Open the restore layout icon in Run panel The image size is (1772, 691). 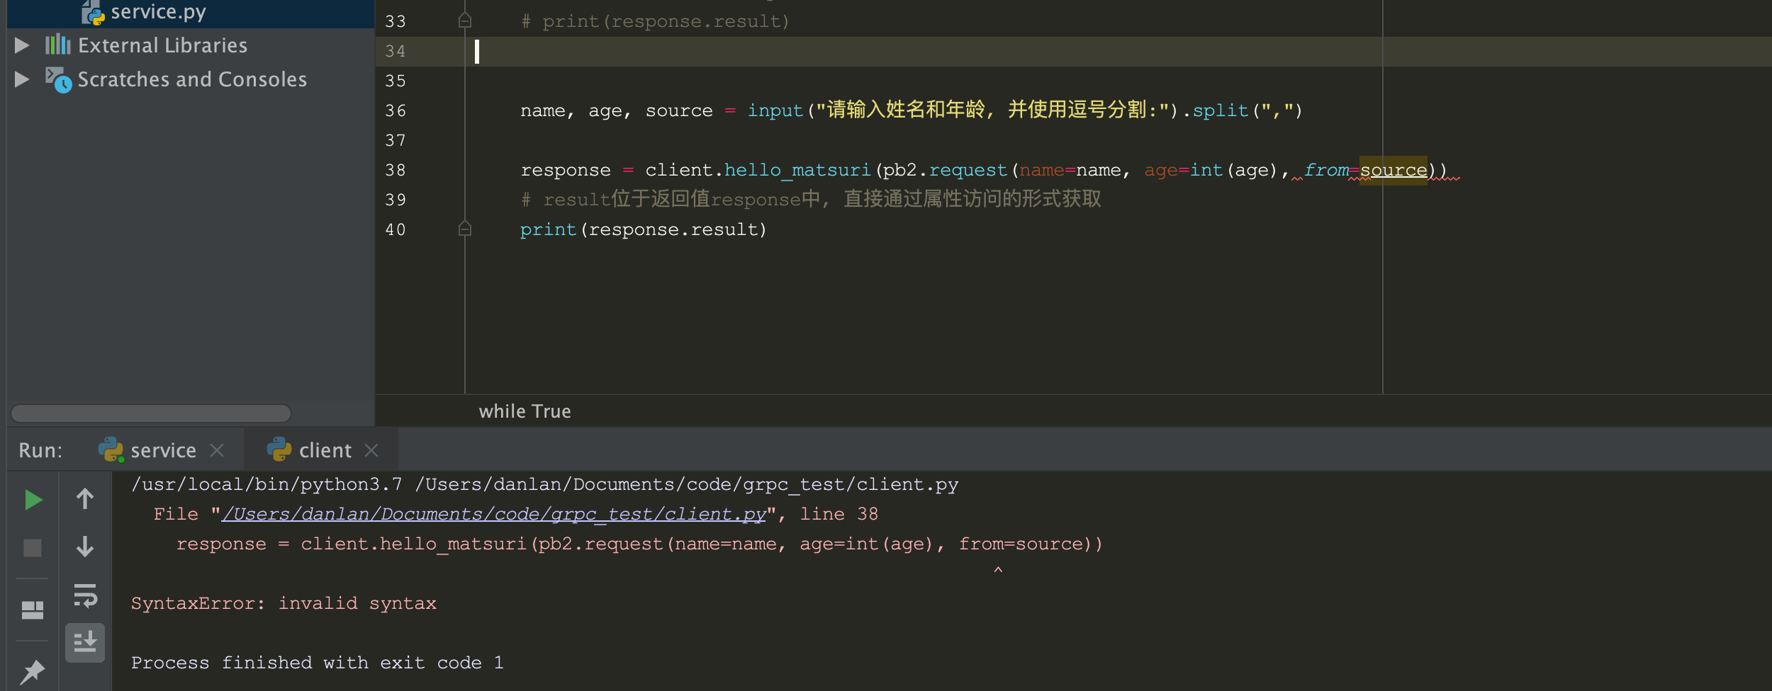click(x=33, y=610)
